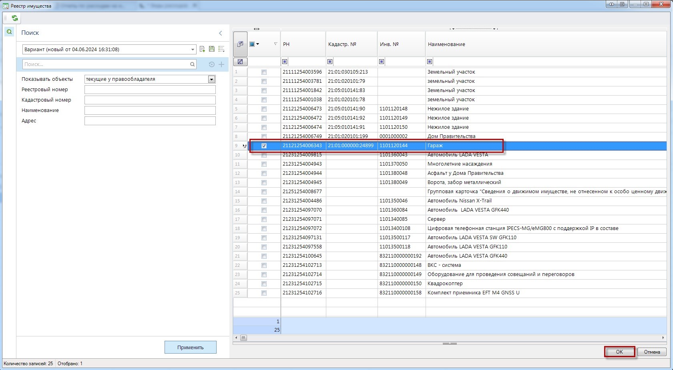Viewport: 673px width, 370px height.
Task: Open the Показывать объекты dropdown arrow
Action: [212, 79]
